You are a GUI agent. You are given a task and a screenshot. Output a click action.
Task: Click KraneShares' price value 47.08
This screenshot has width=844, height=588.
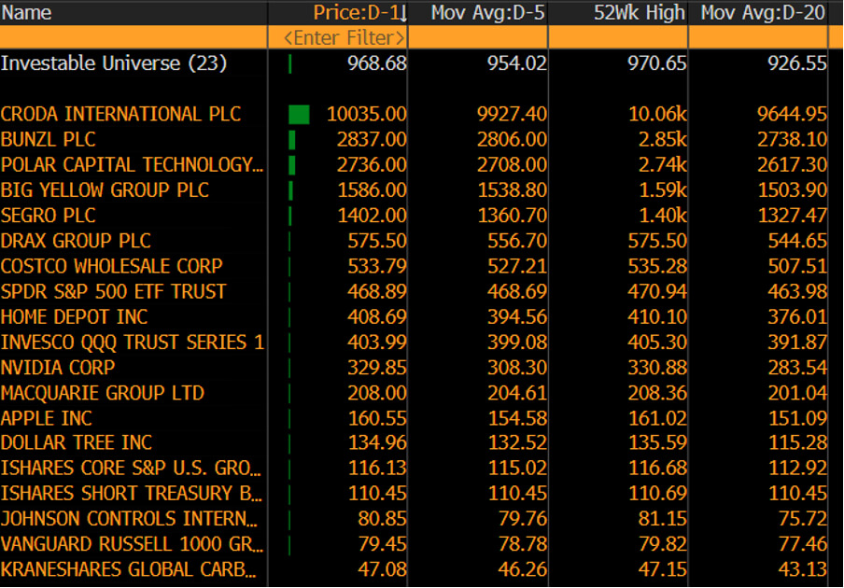point(382,569)
